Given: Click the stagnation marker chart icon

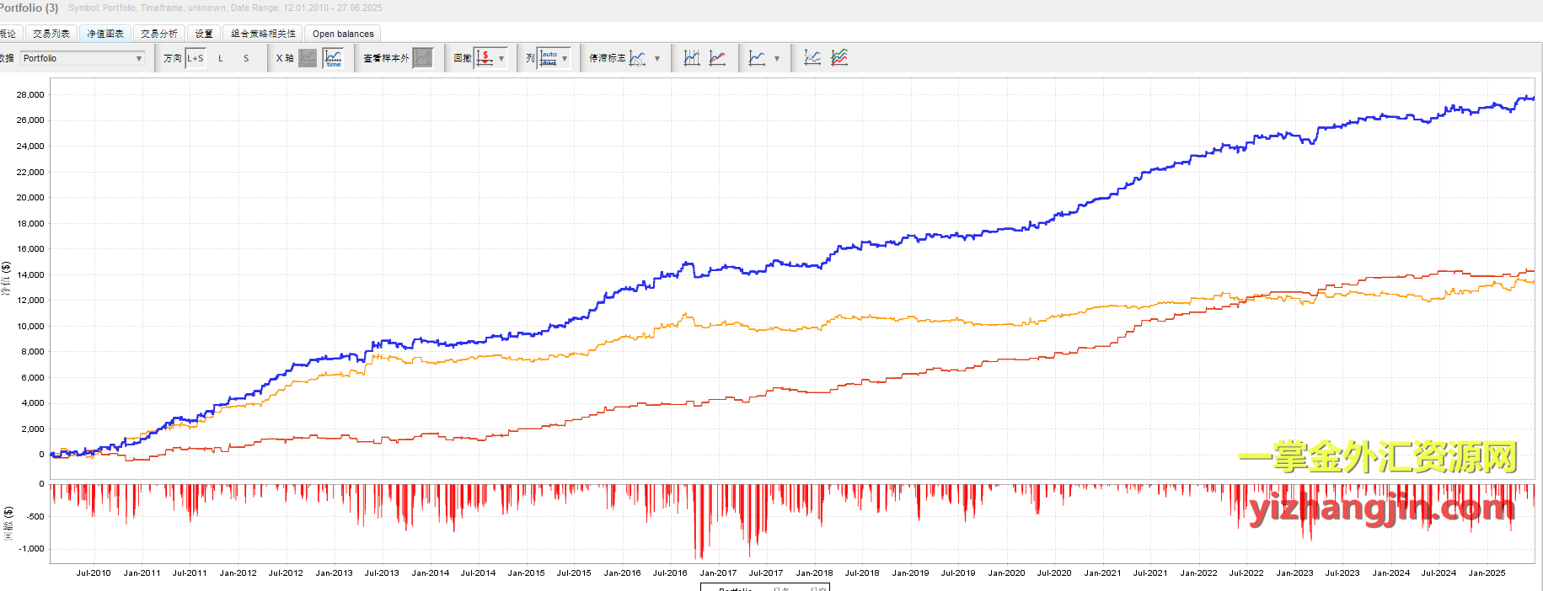Looking at the screenshot, I should [637, 58].
